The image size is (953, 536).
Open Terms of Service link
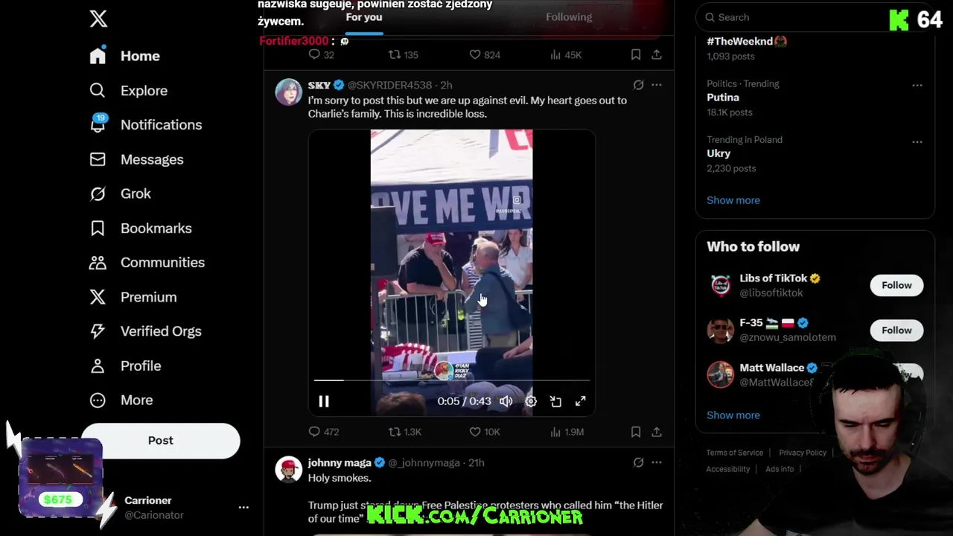click(x=735, y=453)
